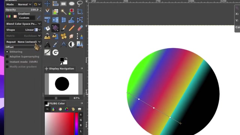Image resolution: width=240 pixels, height=135 pixels.
Task: Select the Text tool
Action: tap(47, 44)
